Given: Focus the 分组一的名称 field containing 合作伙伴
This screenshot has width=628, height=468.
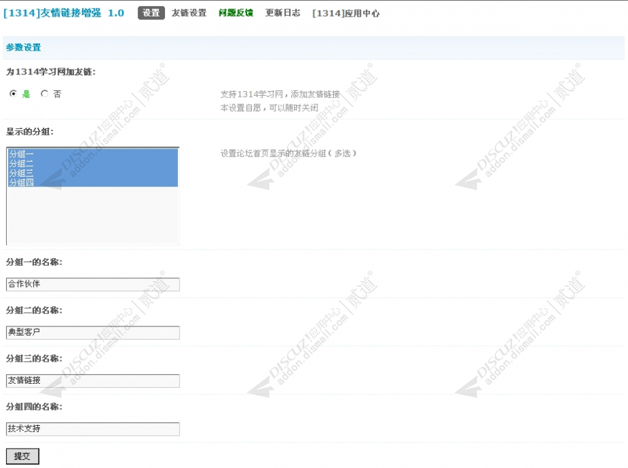Looking at the screenshot, I should click(x=93, y=284).
